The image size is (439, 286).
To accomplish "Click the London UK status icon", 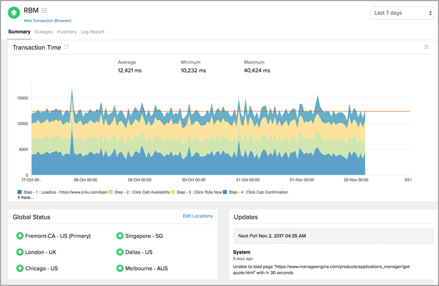I will coord(20,253).
